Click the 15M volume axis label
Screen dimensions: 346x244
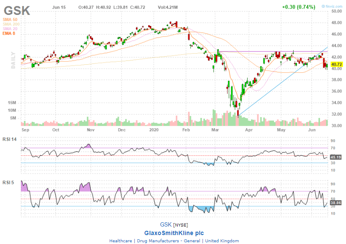coord(12,103)
